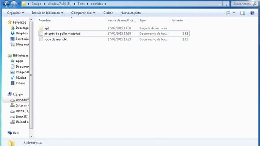This screenshot has height=146, width=260.
Task: Open the Organizar menu
Action: click(15, 13)
